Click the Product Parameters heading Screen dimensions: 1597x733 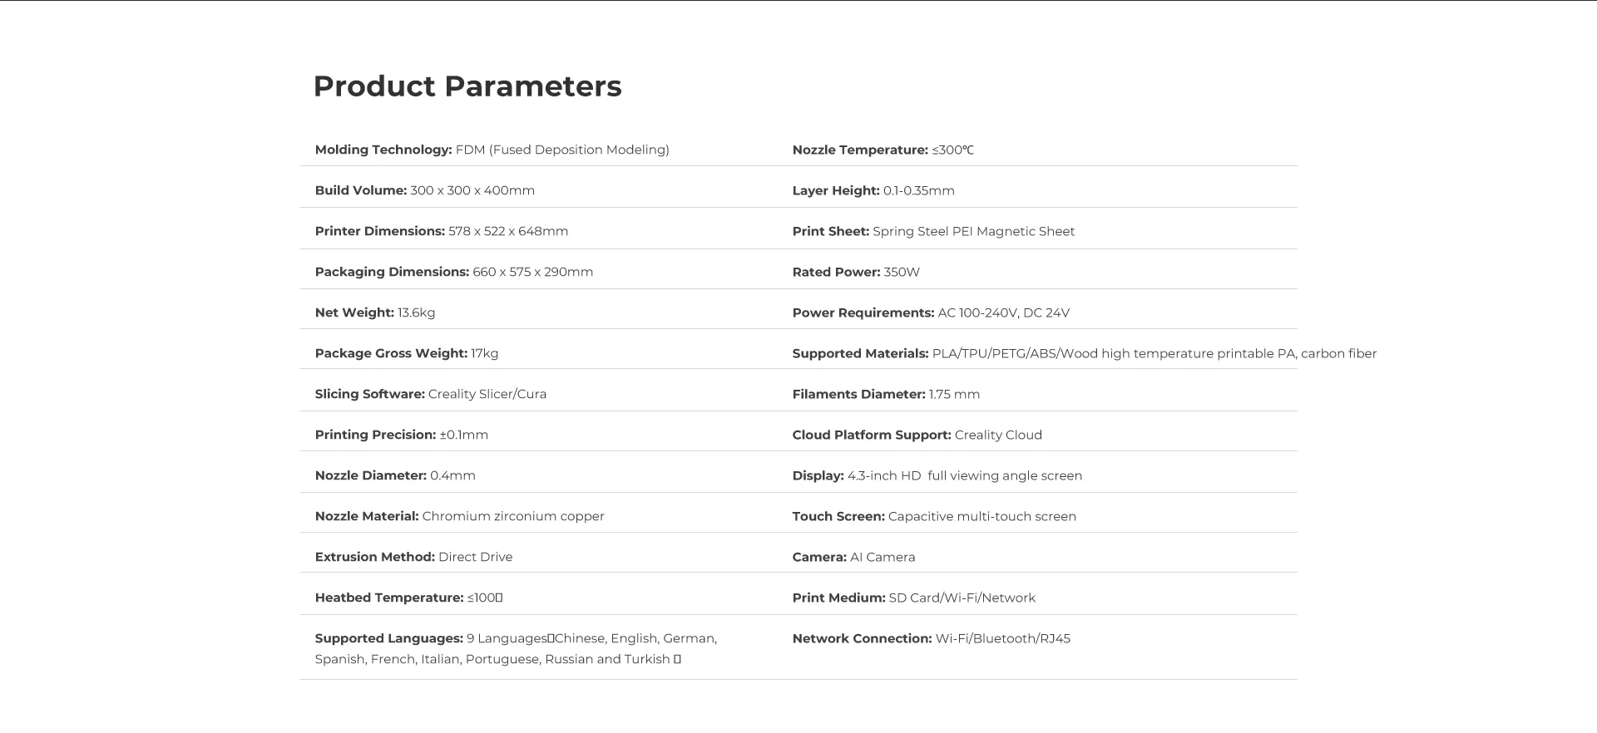click(467, 86)
